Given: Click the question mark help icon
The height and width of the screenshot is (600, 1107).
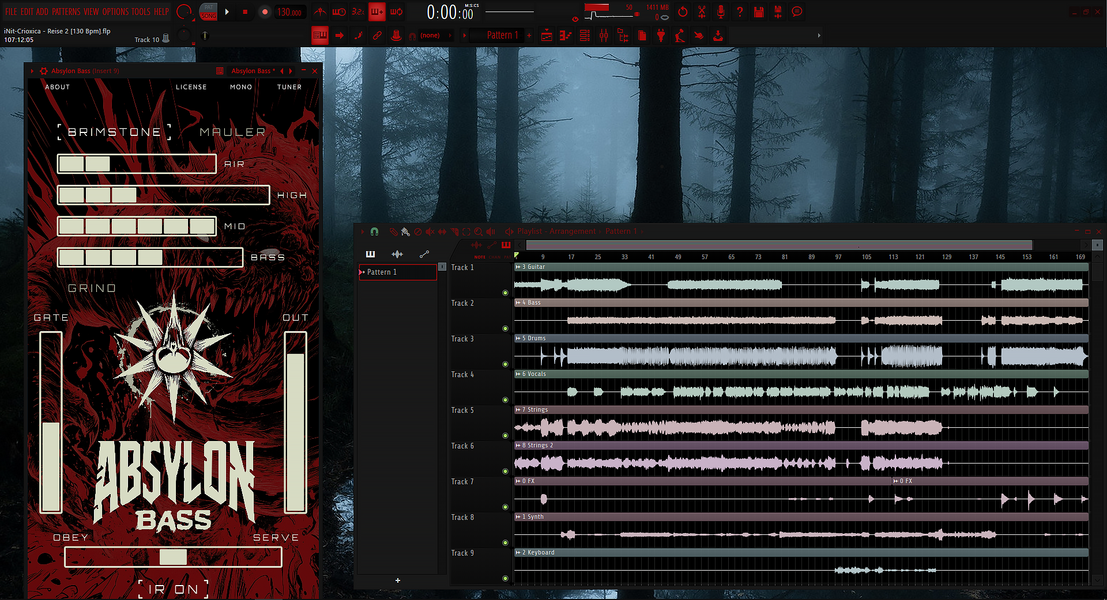Looking at the screenshot, I should point(740,12).
